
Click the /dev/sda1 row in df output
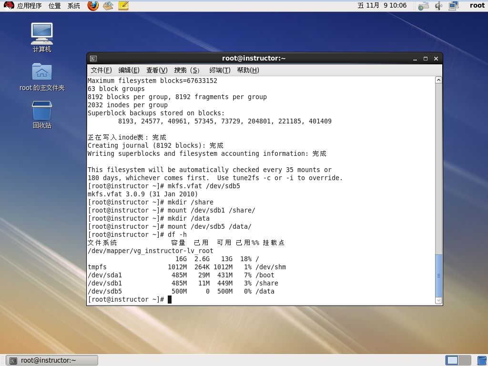pyautogui.click(x=181, y=275)
